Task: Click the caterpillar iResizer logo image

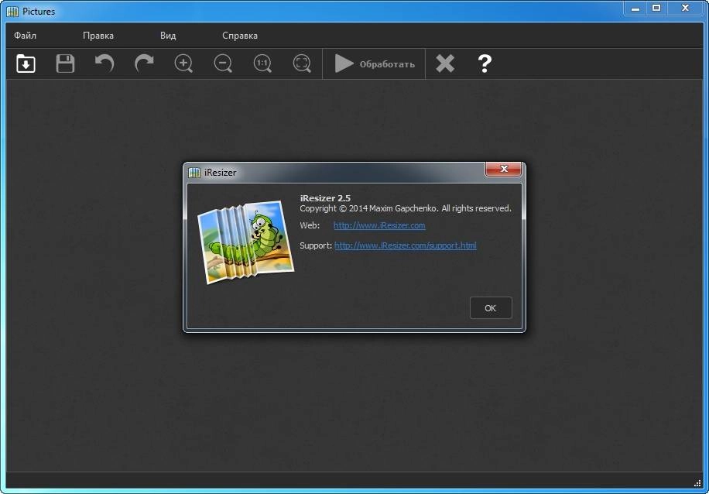Action: point(246,242)
